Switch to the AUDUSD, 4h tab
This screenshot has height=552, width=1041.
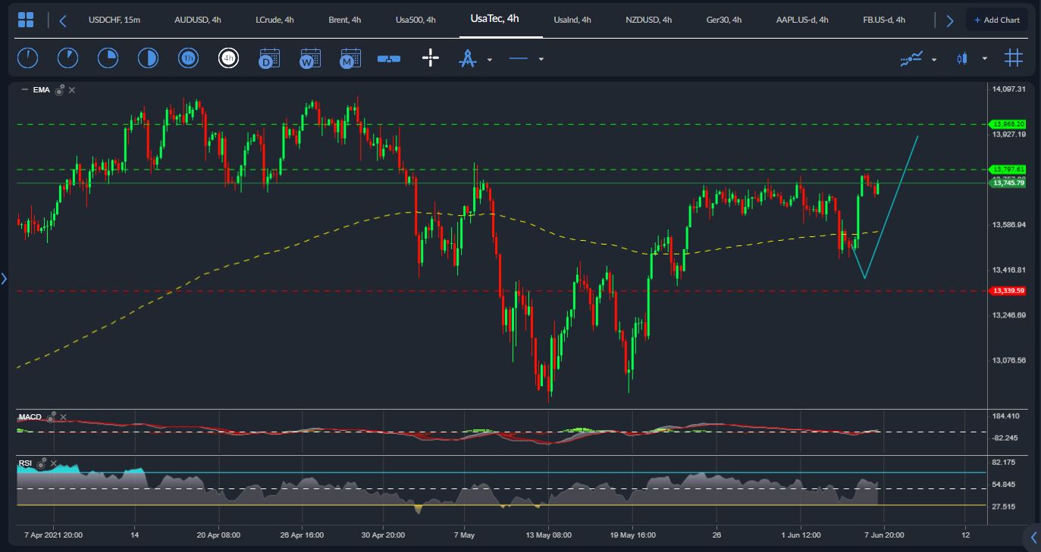(x=197, y=20)
